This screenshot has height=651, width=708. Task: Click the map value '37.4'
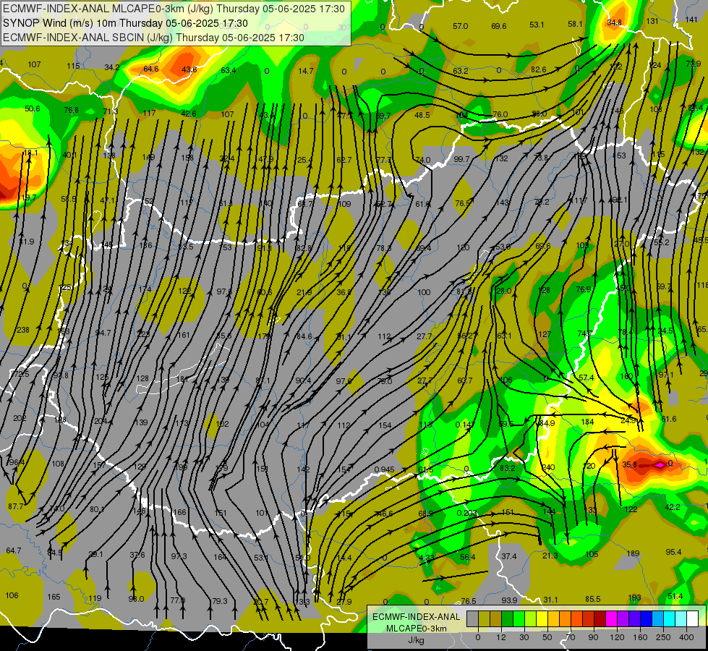tap(509, 556)
